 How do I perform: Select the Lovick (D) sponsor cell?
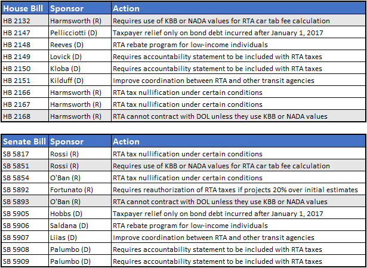80,57
